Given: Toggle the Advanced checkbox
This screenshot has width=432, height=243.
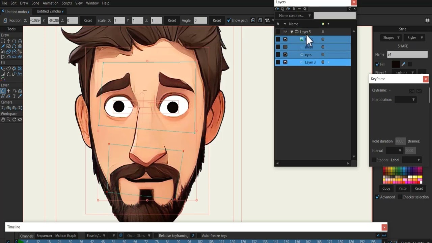Looking at the screenshot, I should (x=377, y=197).
